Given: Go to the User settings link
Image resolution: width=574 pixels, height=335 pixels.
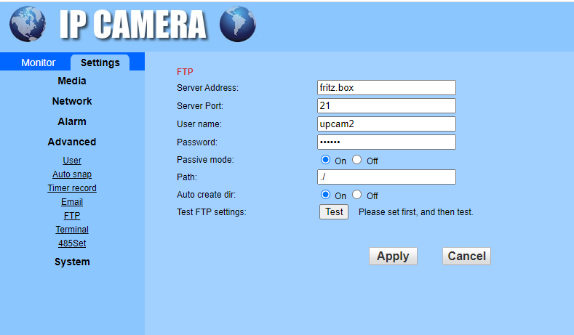Looking at the screenshot, I should click(72, 161).
